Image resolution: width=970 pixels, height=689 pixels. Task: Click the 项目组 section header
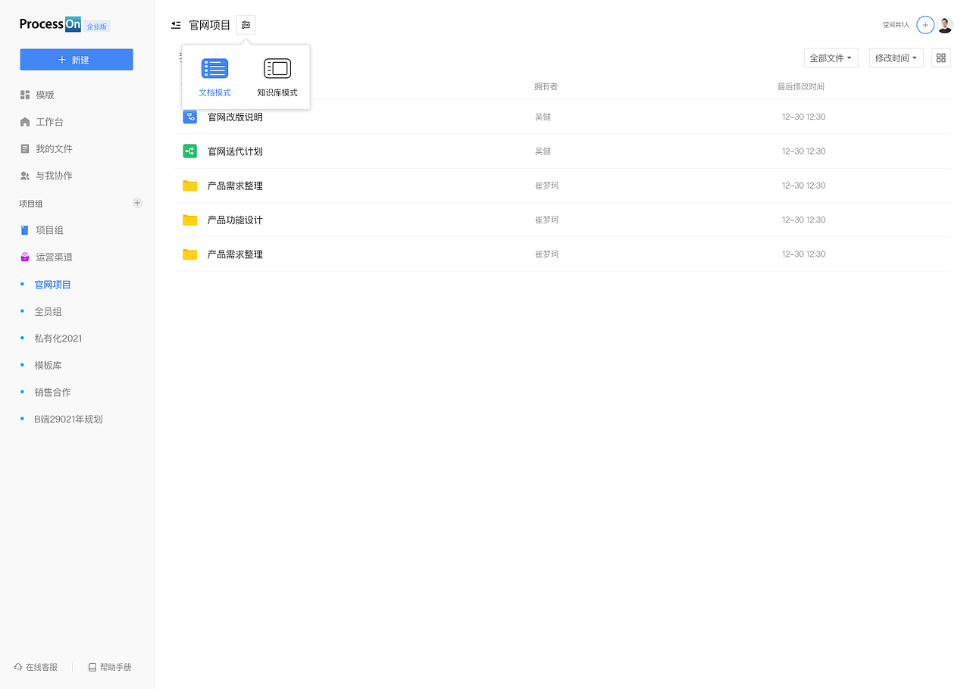coord(31,203)
